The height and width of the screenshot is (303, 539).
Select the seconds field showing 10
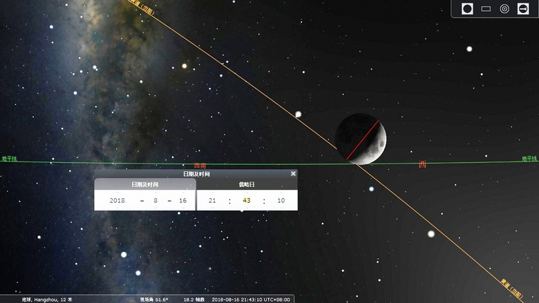point(281,200)
